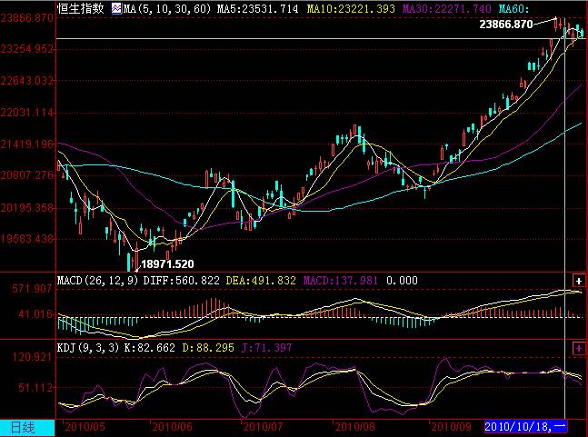Click the MA(5,10,30,60) parameters label
Image resolution: width=588 pixels, height=437 pixels.
click(167, 8)
